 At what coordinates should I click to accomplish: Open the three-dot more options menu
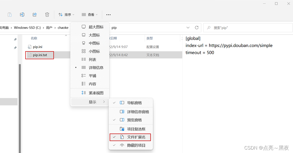108,15
